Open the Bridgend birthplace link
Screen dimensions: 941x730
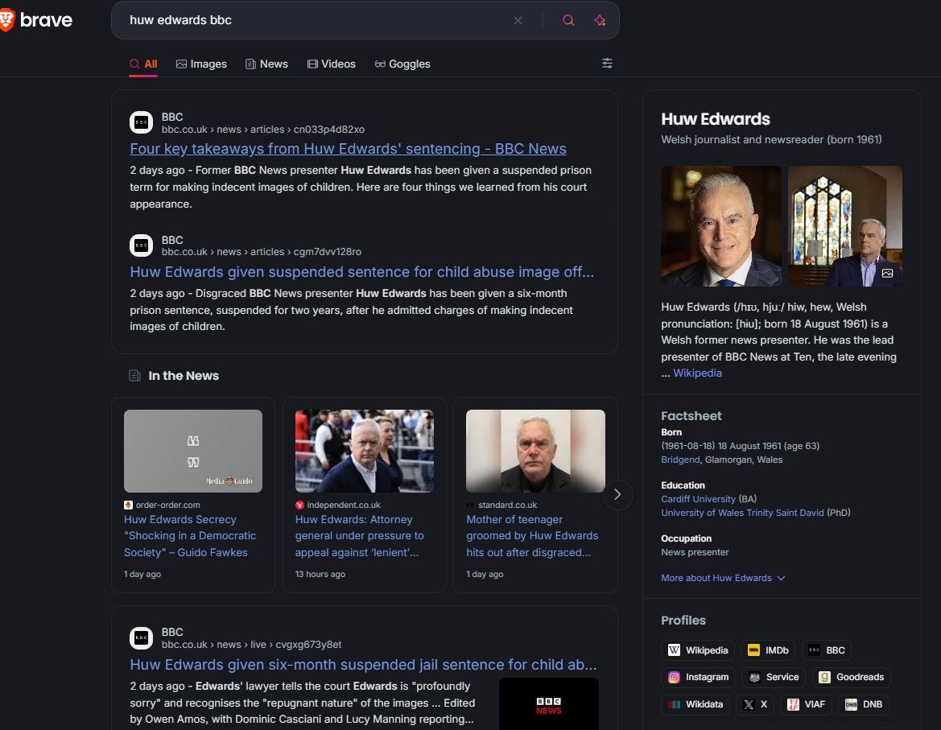[680, 460]
